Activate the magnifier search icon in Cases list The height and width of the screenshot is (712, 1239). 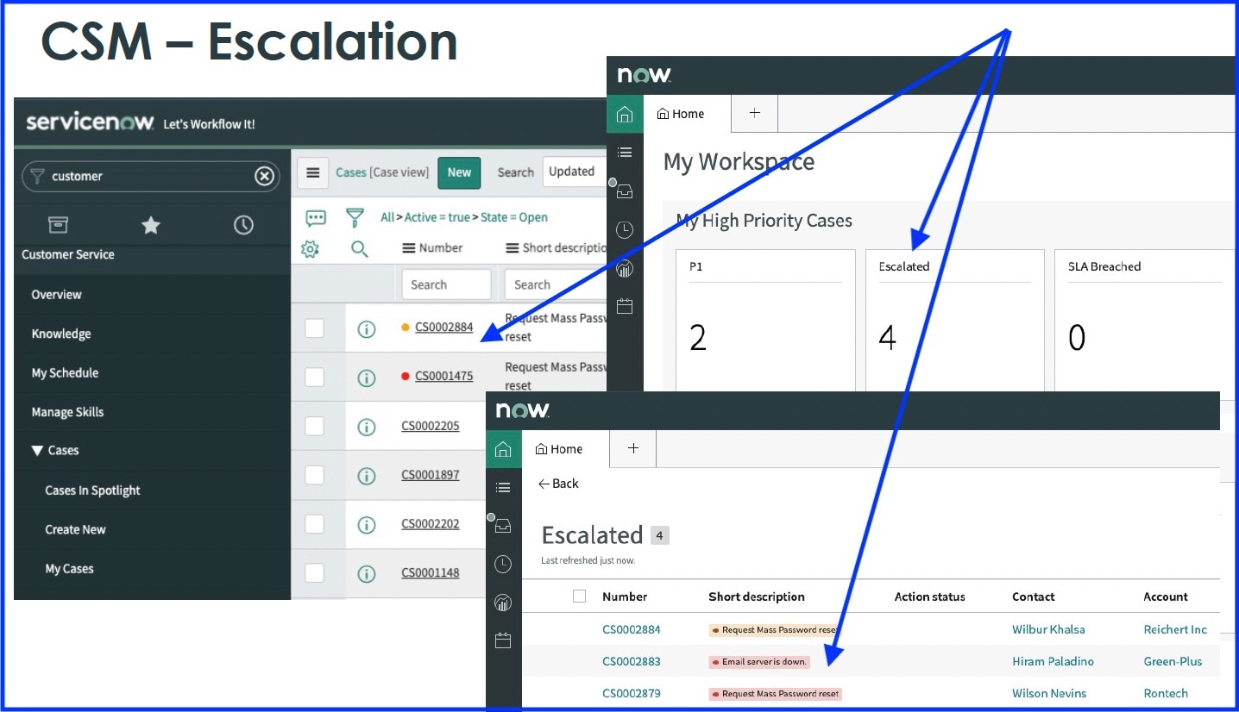click(360, 248)
